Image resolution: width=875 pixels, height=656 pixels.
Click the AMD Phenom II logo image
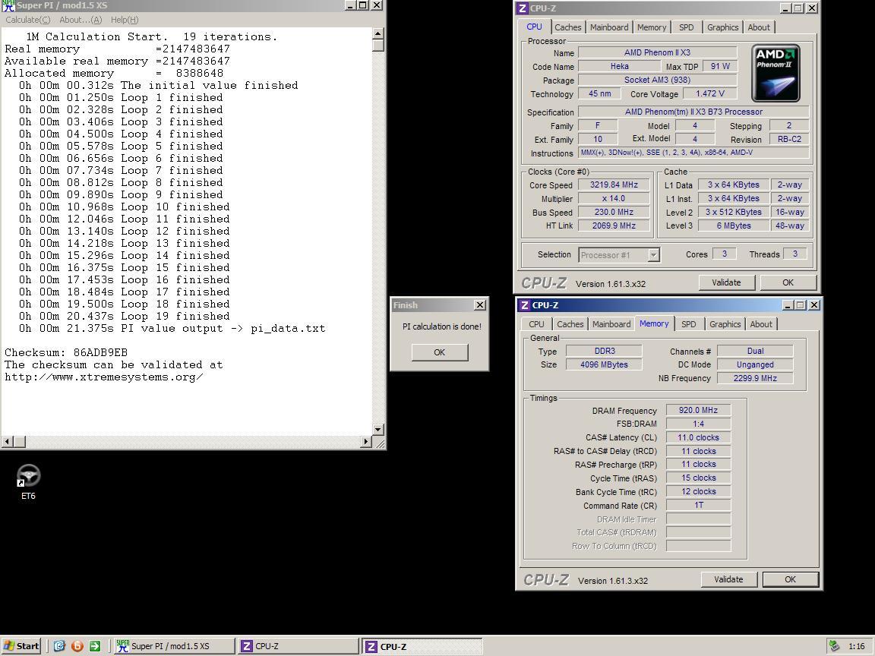[x=775, y=73]
